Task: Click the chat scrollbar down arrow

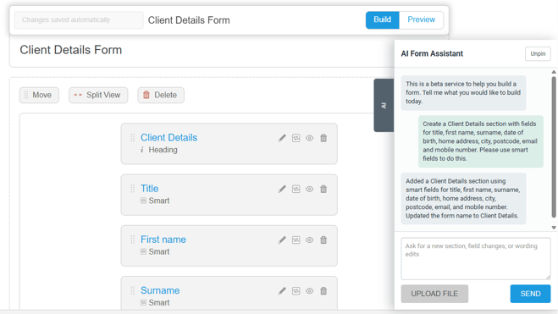Action: (x=554, y=228)
